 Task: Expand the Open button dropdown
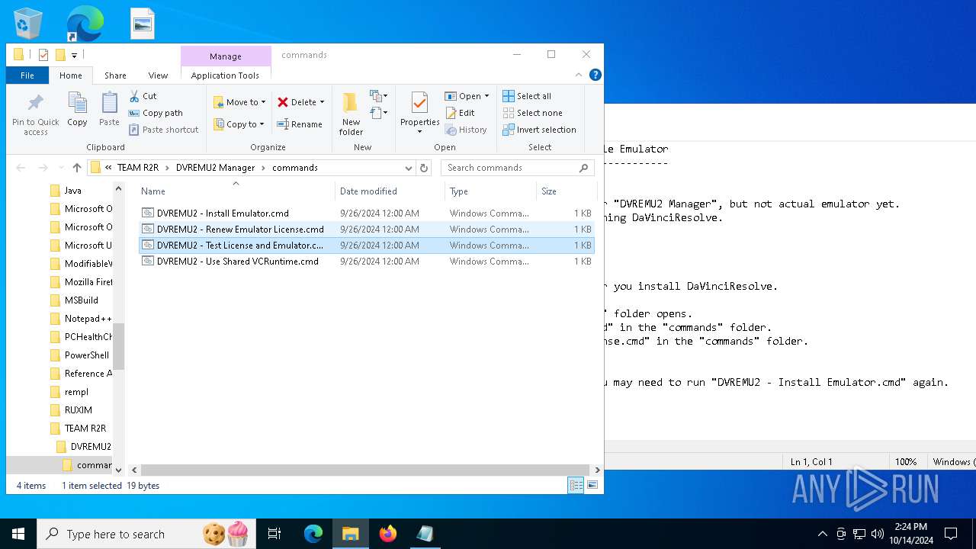(486, 96)
